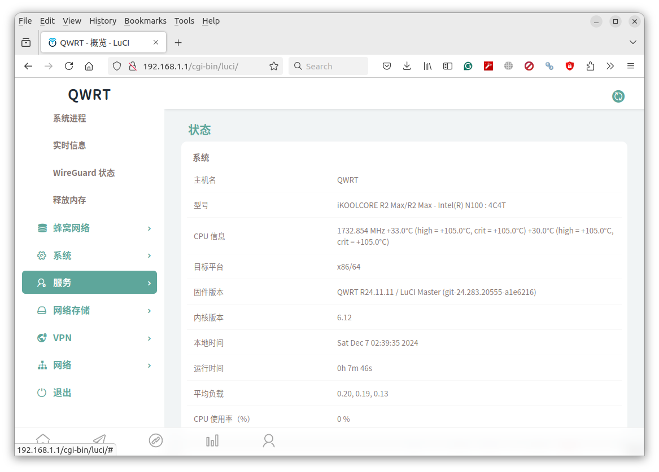Click 退出 to log out
Viewport: 659px width, 472px height.
click(x=62, y=392)
